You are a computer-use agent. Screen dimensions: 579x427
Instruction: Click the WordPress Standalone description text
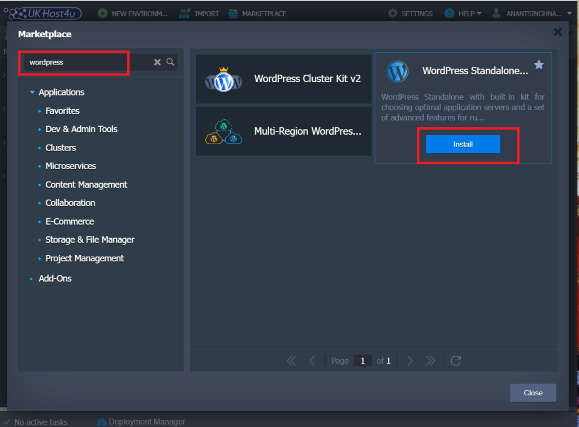463,107
